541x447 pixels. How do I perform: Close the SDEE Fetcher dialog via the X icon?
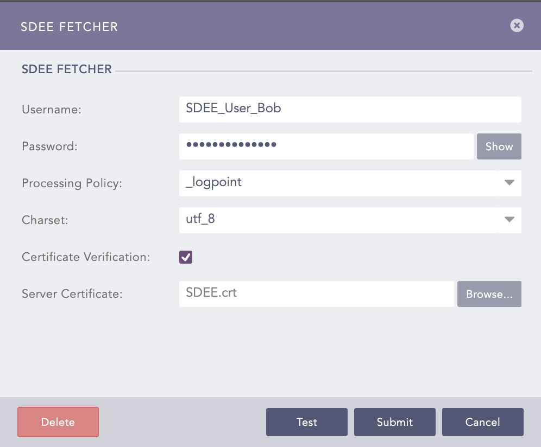517,25
